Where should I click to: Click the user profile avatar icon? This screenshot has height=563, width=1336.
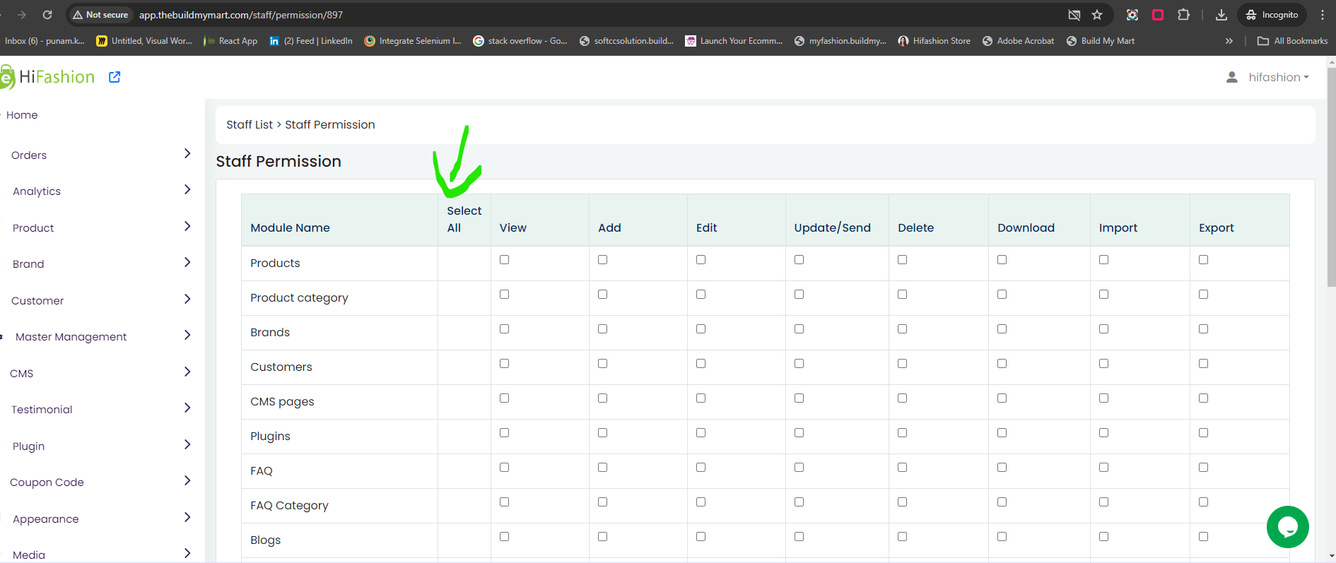pos(1231,77)
